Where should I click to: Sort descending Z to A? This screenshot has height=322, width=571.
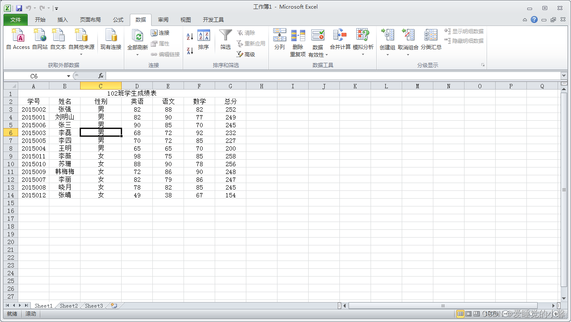pyautogui.click(x=190, y=51)
